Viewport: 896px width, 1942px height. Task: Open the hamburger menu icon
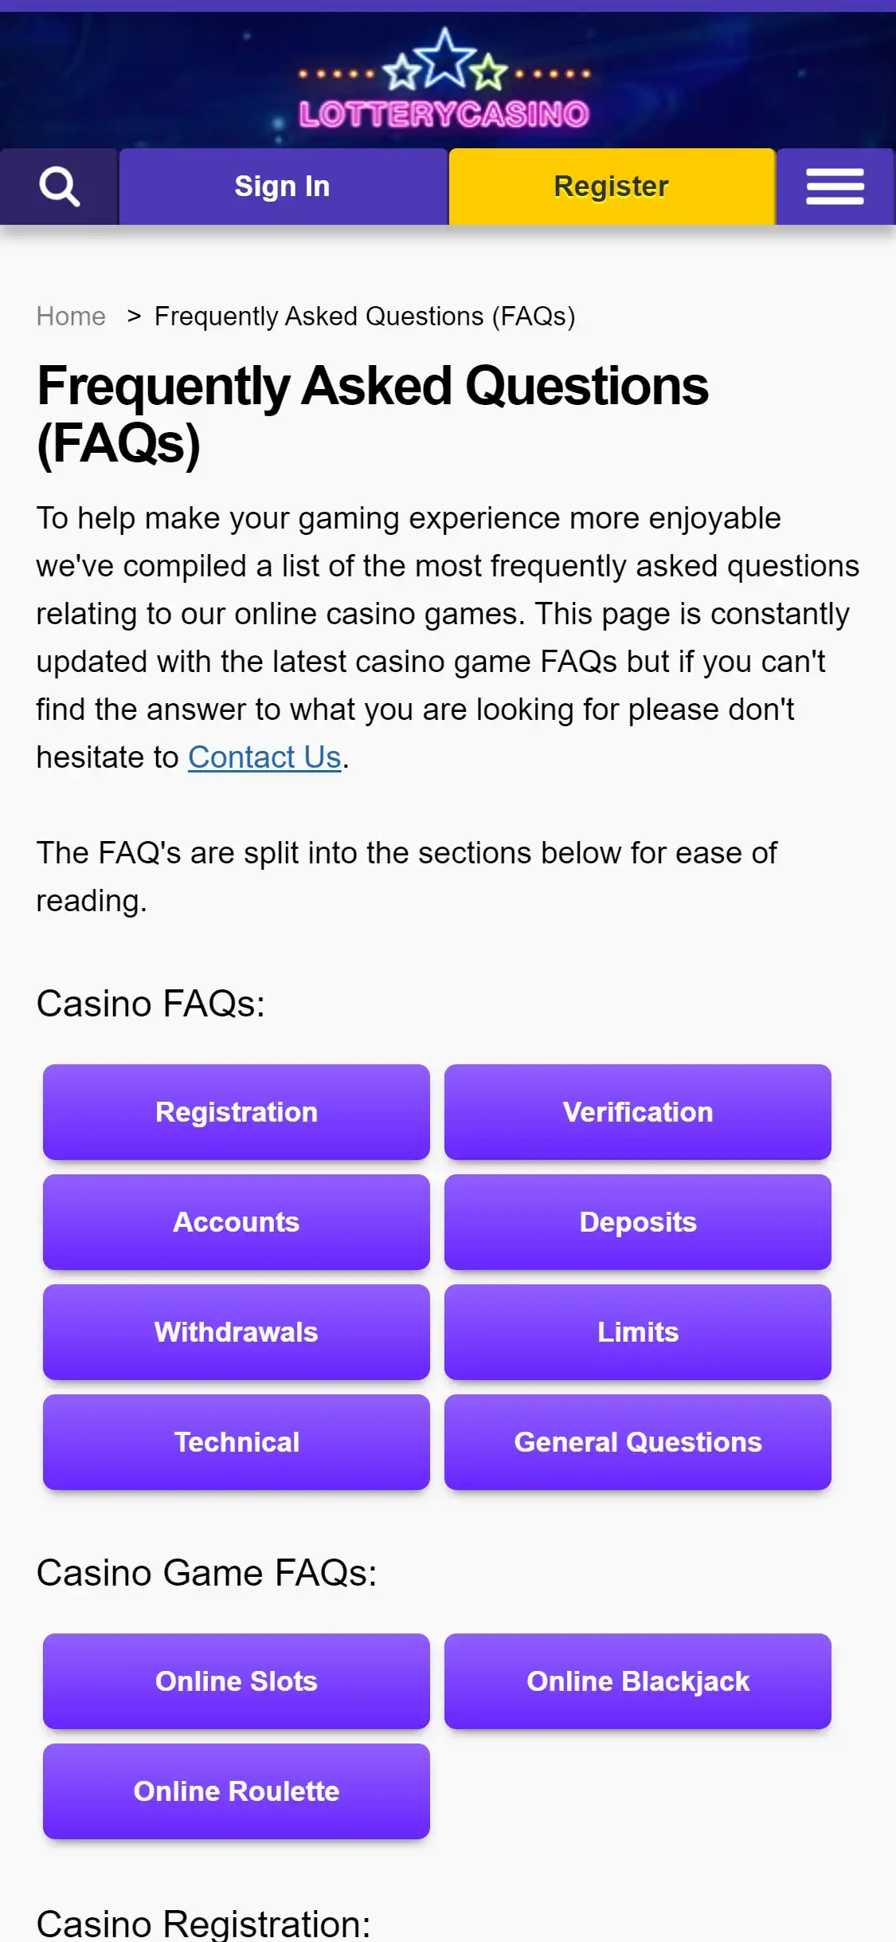click(835, 187)
